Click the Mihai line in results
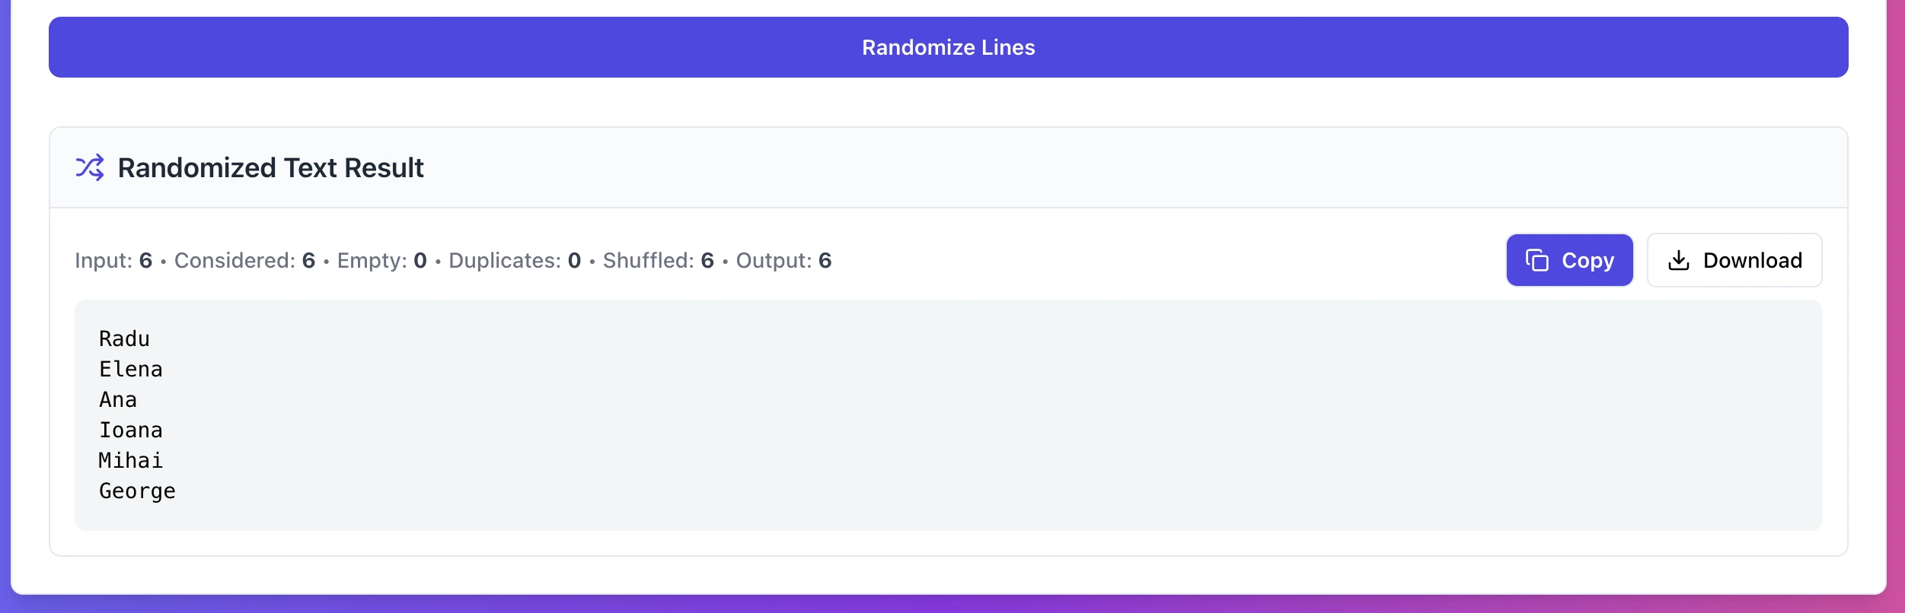1905x613 pixels. point(131,461)
